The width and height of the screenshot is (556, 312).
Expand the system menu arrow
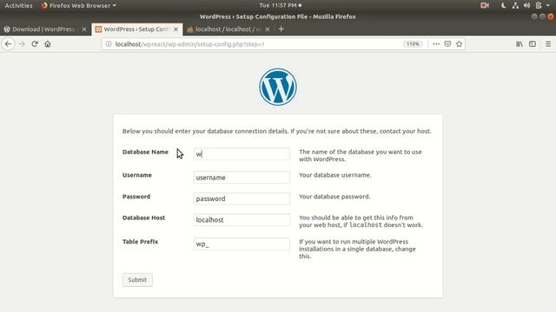(x=548, y=5)
